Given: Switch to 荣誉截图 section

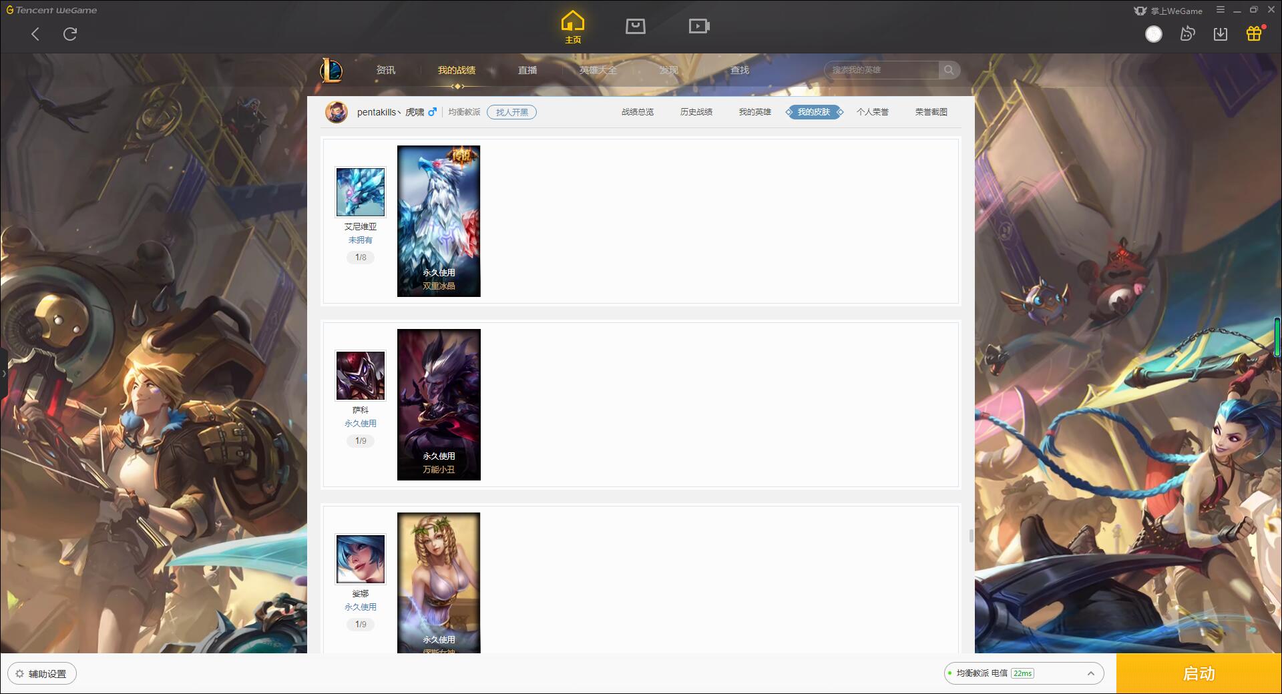Looking at the screenshot, I should point(931,112).
